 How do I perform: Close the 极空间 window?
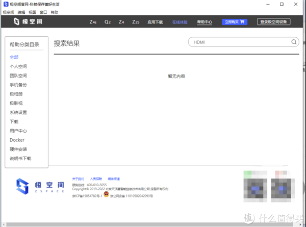(296, 4)
